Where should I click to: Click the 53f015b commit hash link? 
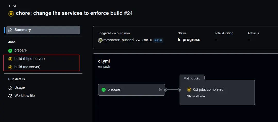tap(146, 40)
